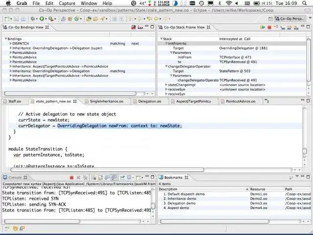Switch to the PointcutAdvice.oo tab

pos(241,101)
